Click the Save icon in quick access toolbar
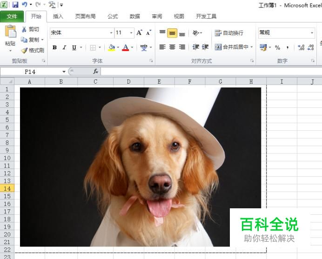The image size is (322, 259). click(x=15, y=5)
